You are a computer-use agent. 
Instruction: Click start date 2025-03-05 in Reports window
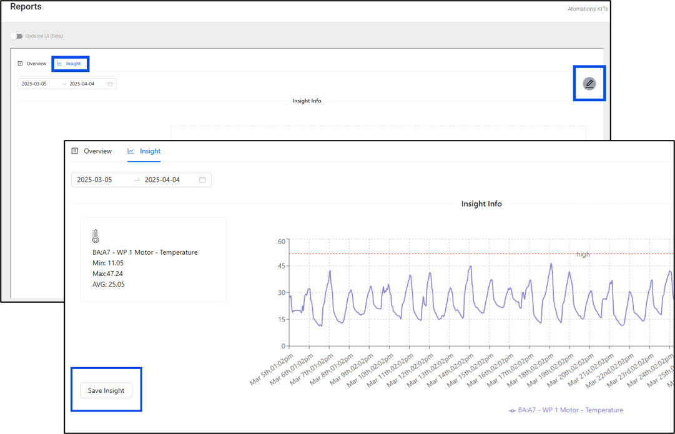(34, 84)
